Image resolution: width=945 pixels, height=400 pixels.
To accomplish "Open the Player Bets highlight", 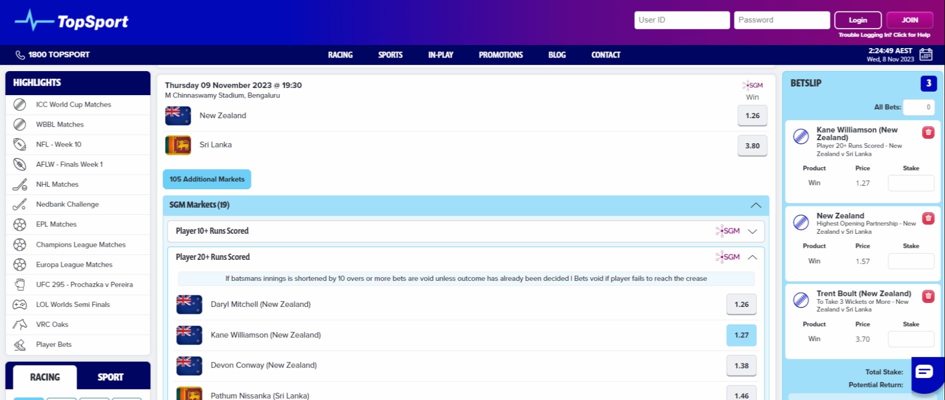I will [54, 344].
